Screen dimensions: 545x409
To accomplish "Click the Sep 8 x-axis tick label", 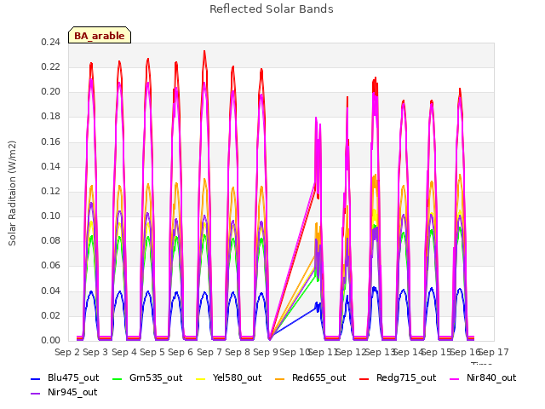I will coord(238,352).
